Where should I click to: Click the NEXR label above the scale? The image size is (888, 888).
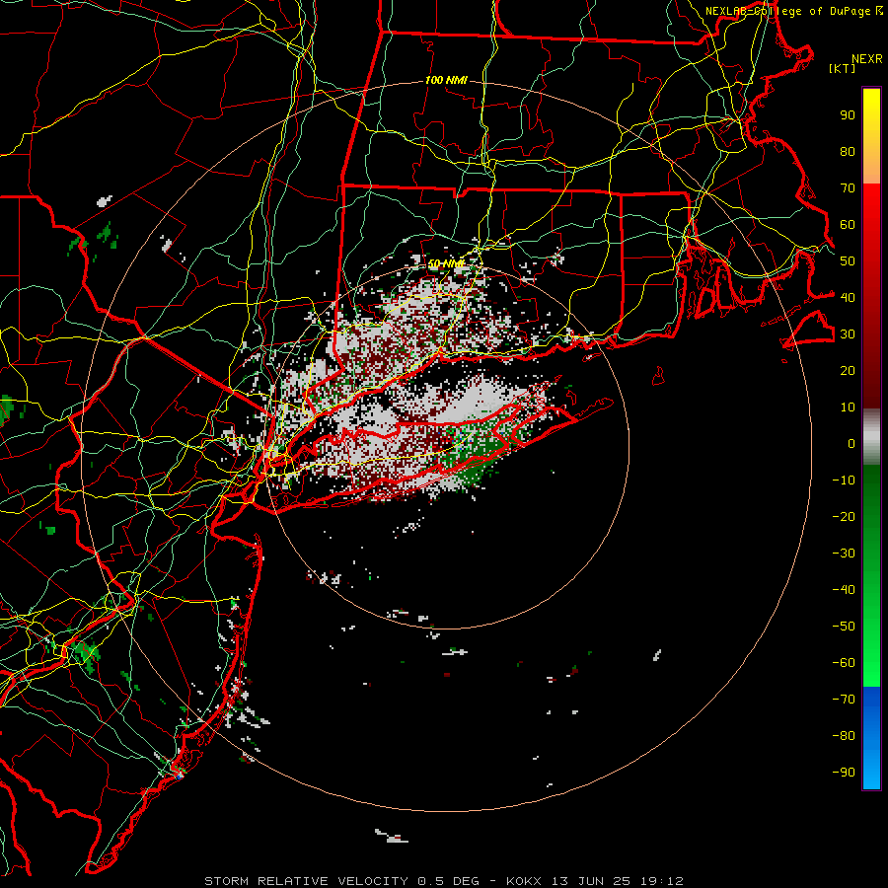(x=867, y=59)
